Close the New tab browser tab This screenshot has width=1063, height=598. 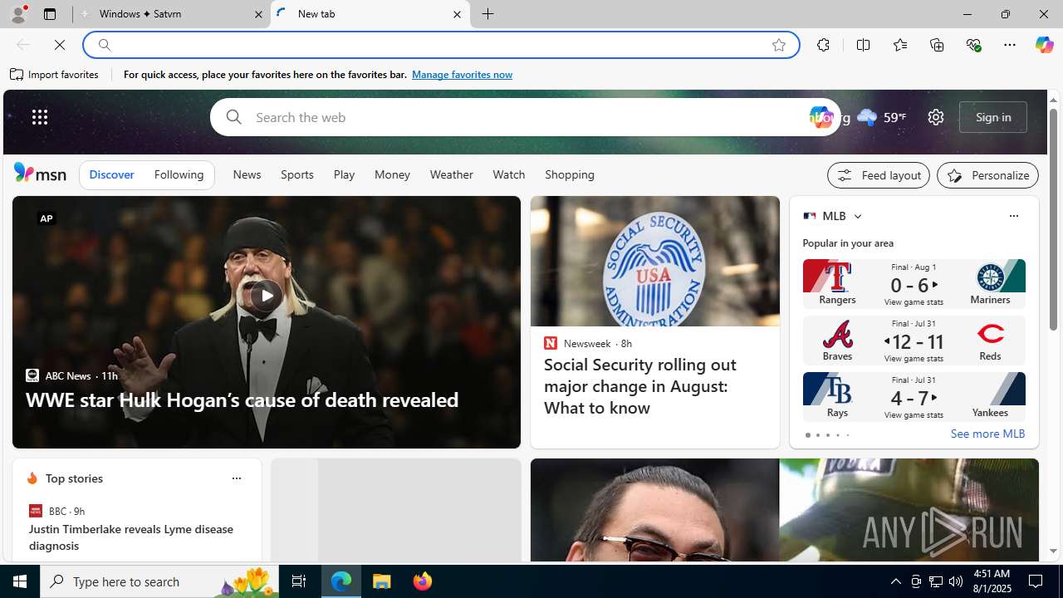[457, 14]
